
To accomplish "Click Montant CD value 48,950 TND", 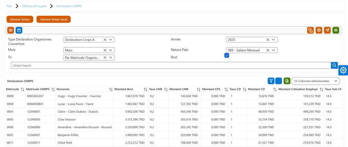I will coord(266,111).
